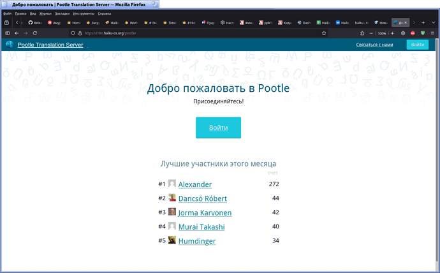Click the Pootle logo icon in header
The image size is (440, 273).
click(x=9, y=45)
